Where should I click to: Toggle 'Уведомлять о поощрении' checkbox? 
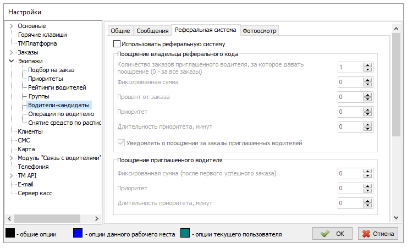(122, 143)
